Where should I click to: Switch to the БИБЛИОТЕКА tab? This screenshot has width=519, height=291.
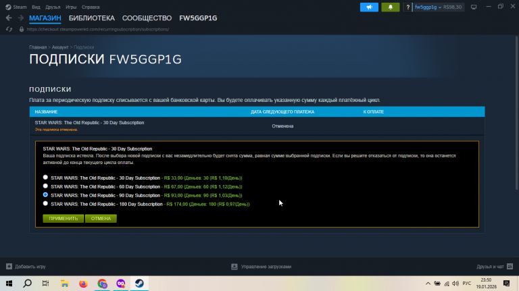[x=92, y=18]
